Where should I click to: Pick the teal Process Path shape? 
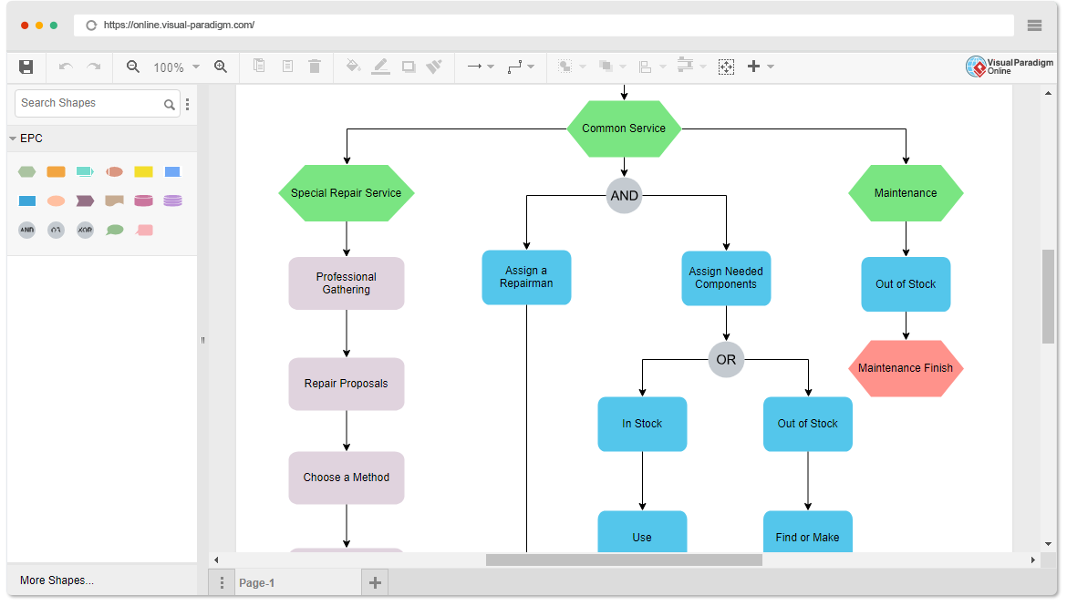(85, 171)
